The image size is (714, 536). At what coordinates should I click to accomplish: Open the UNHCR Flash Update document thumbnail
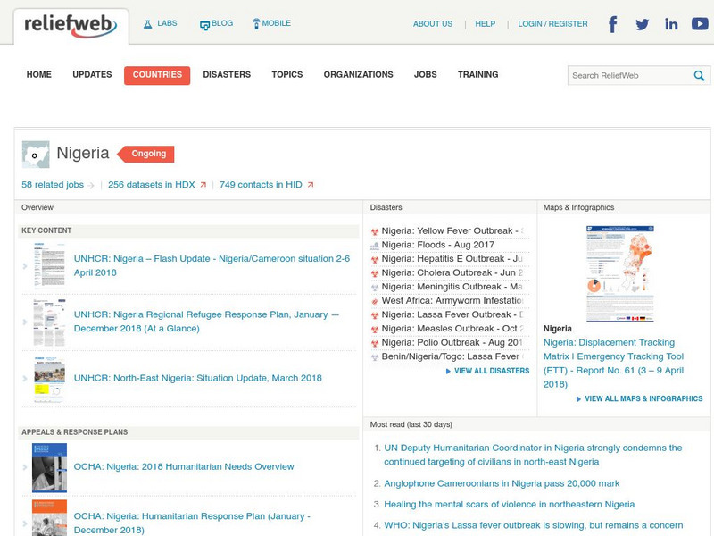coord(49,266)
